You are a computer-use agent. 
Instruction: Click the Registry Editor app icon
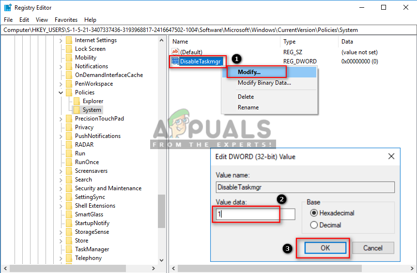[x=8, y=7]
